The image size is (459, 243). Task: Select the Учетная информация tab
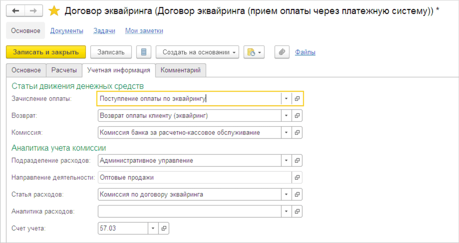pyautogui.click(x=119, y=70)
